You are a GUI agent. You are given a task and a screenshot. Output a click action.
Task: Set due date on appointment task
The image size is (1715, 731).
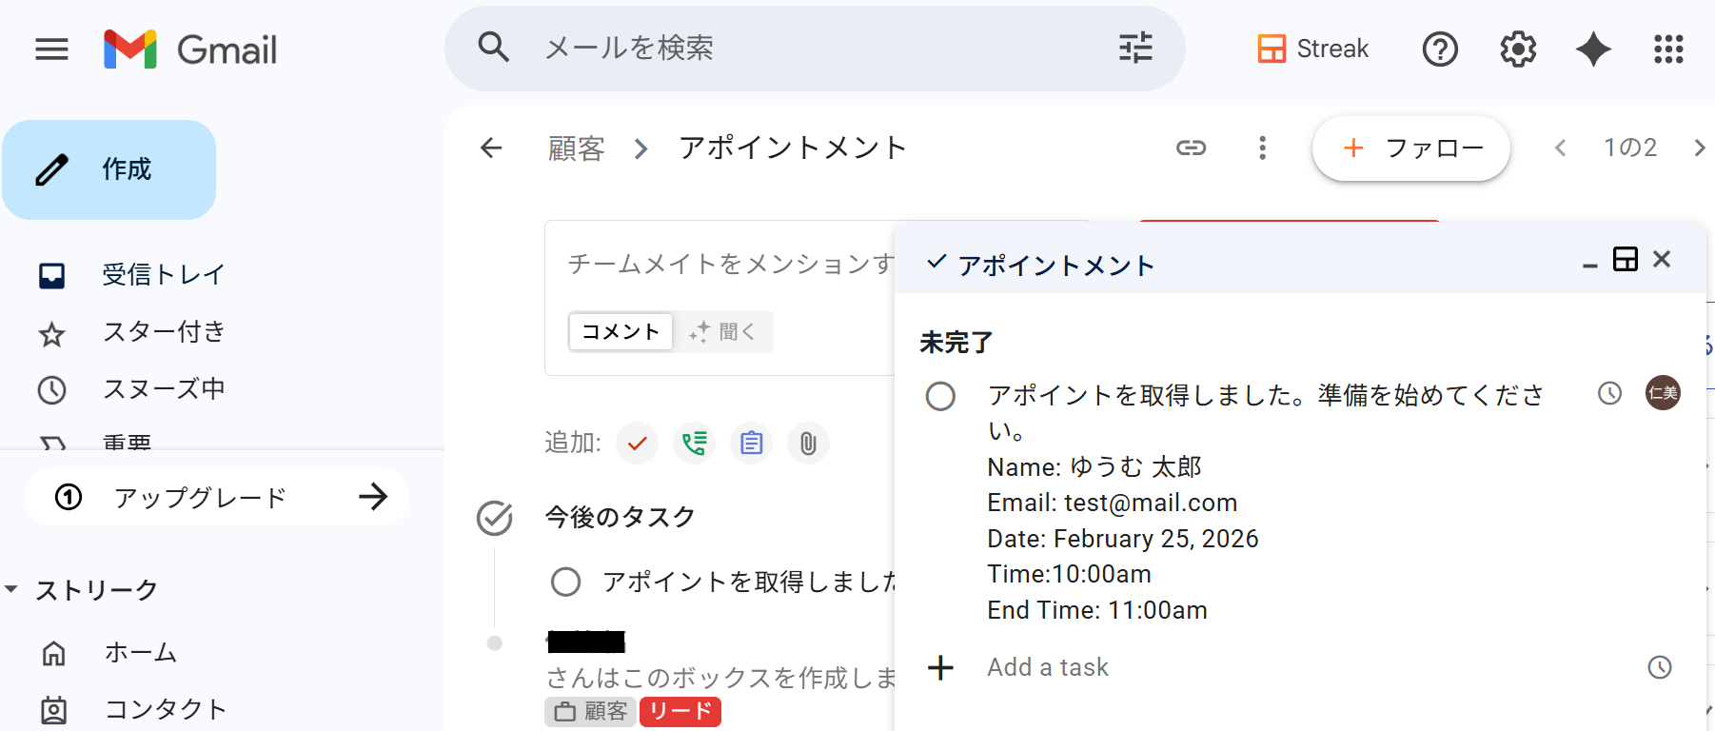[x=1609, y=393]
